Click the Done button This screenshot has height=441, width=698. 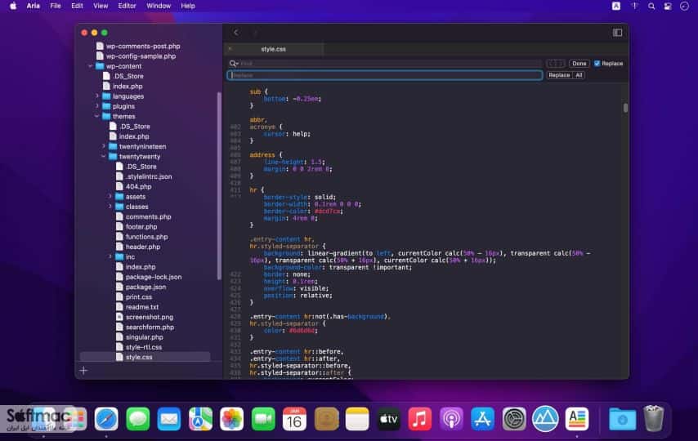tap(579, 64)
